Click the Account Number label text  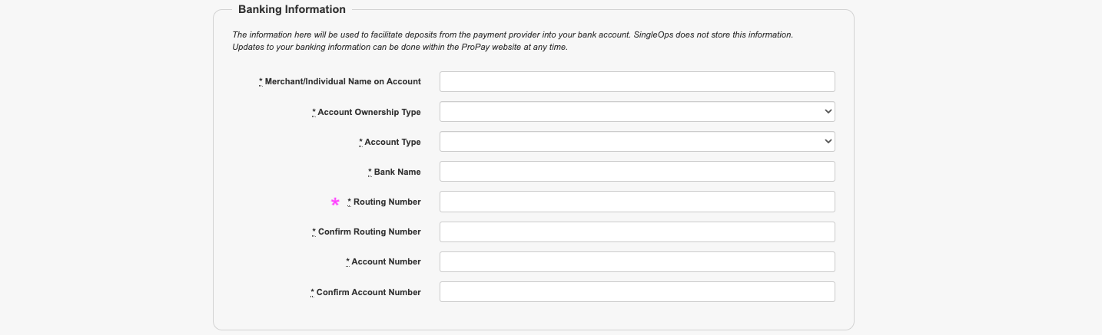(x=386, y=261)
